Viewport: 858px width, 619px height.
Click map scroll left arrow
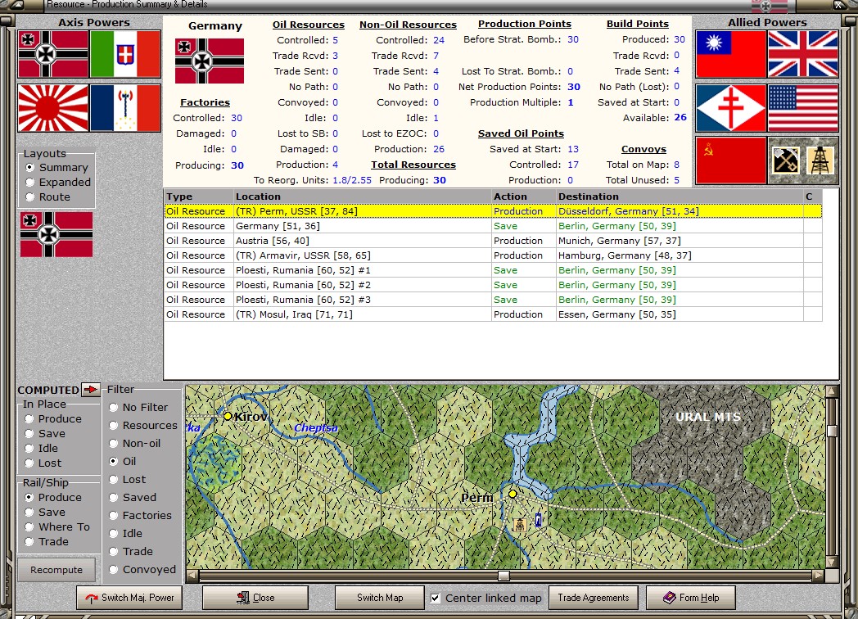point(192,576)
